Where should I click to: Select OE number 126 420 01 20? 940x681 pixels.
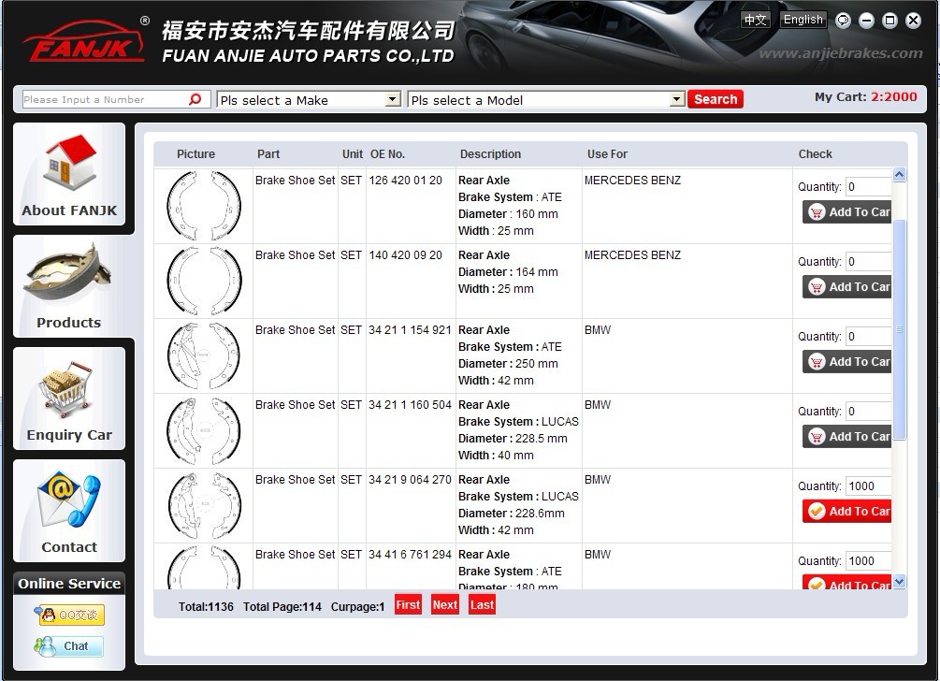coord(405,181)
